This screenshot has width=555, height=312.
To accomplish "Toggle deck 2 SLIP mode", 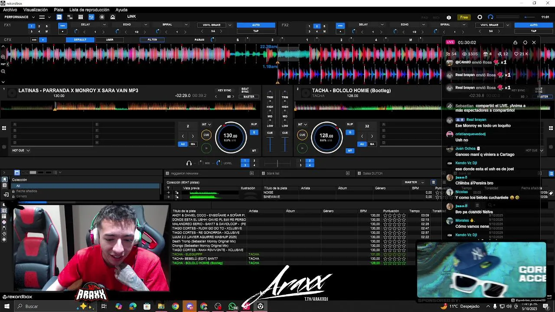I will 350,124.
